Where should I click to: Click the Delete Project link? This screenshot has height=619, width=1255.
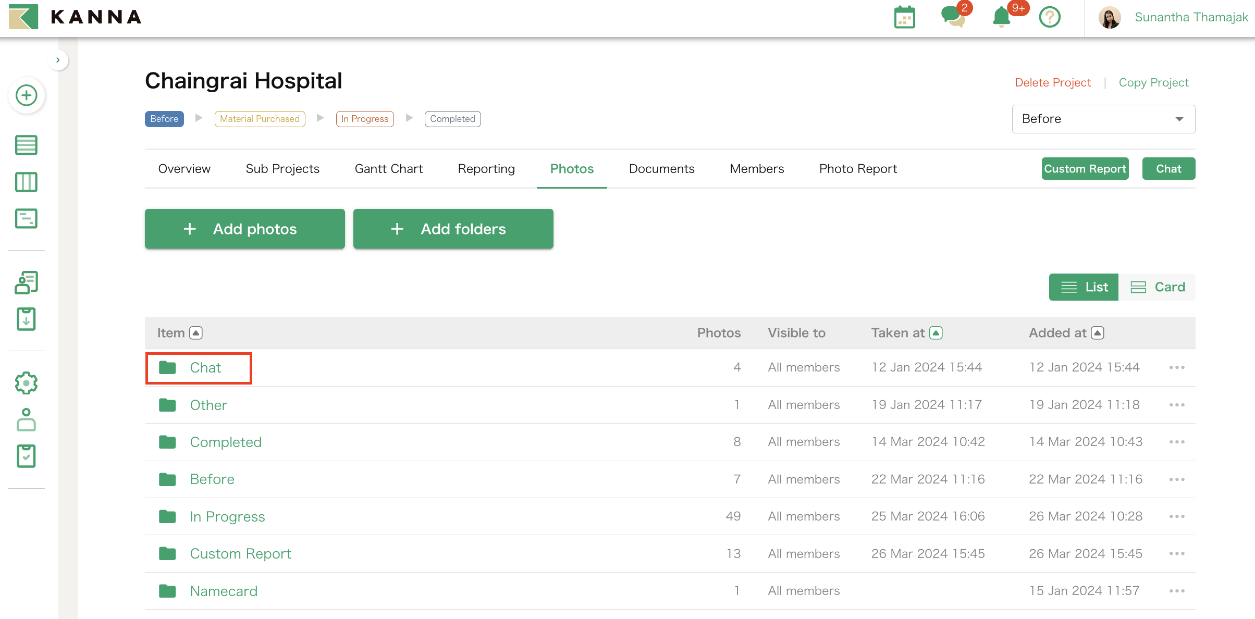tap(1052, 82)
